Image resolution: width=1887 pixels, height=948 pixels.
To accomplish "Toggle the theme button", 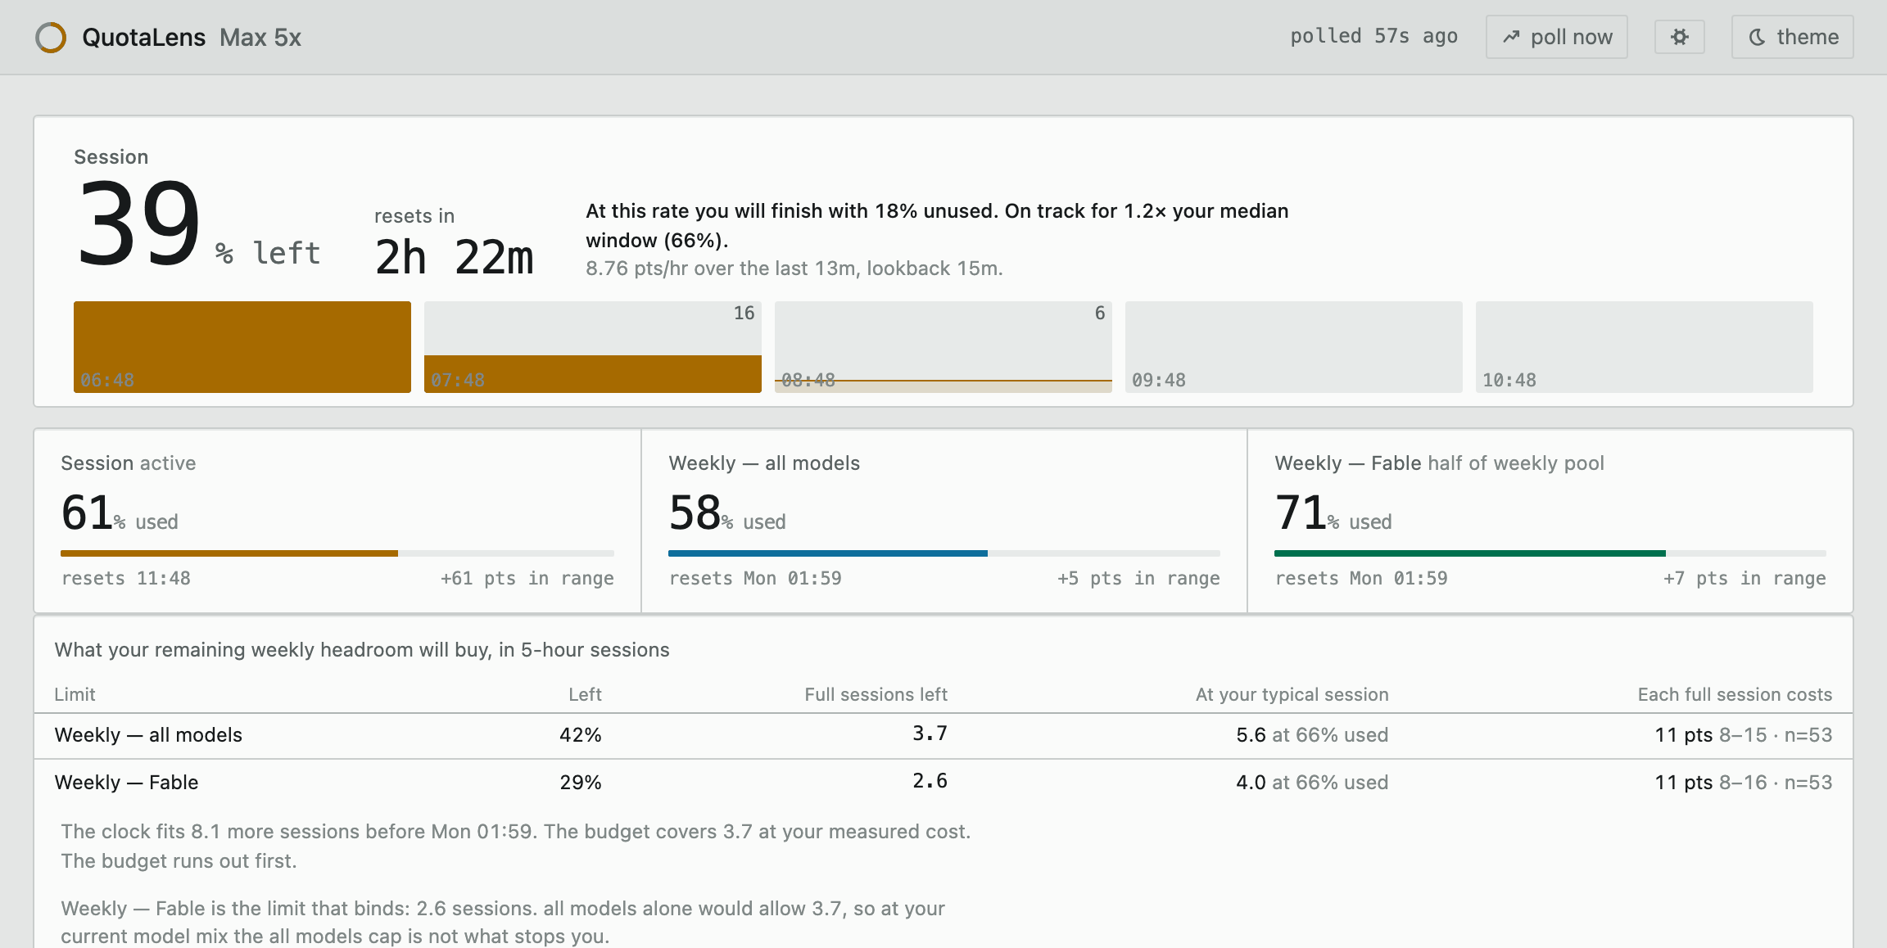I will point(1792,37).
